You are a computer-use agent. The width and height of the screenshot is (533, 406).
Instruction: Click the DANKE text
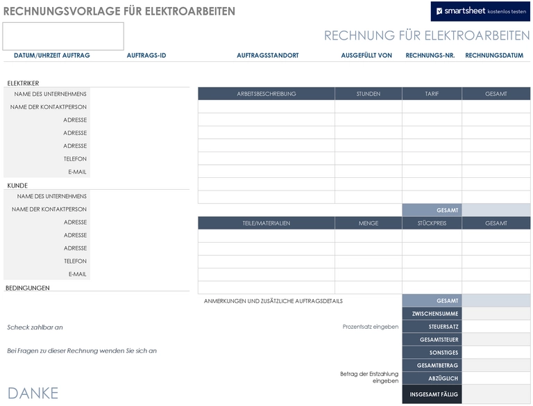(33, 393)
